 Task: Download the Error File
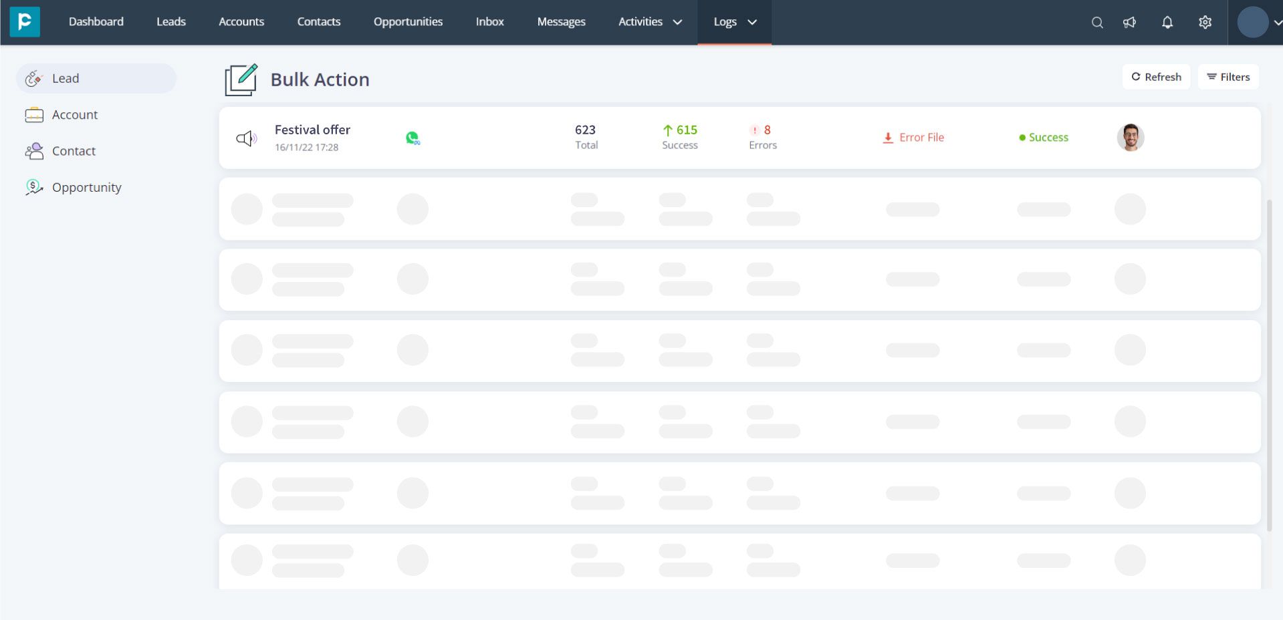(913, 138)
